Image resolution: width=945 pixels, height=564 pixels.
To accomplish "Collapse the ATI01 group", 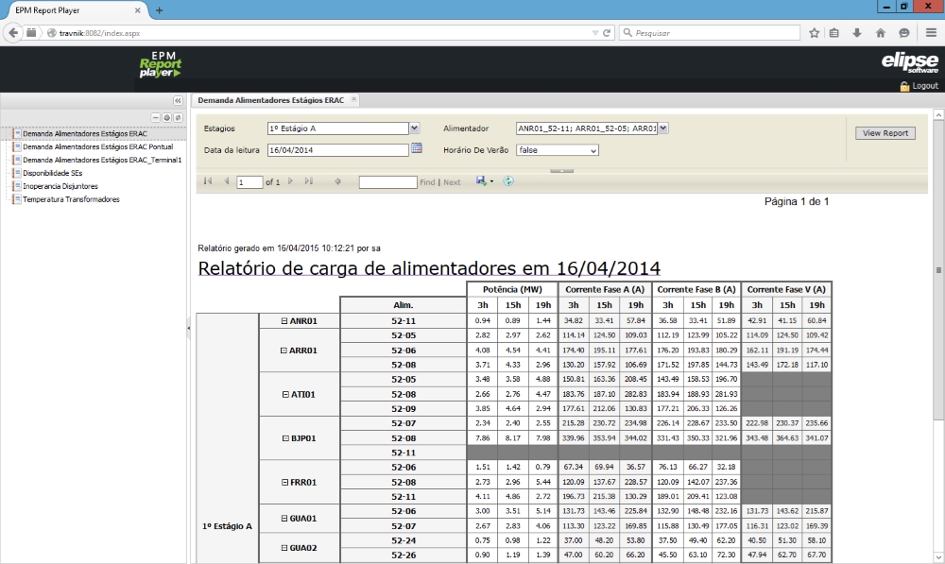I will click(285, 395).
